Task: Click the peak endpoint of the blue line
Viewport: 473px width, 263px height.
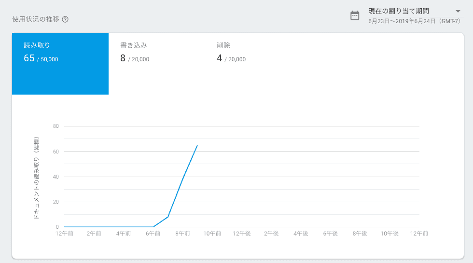Action: click(x=197, y=145)
